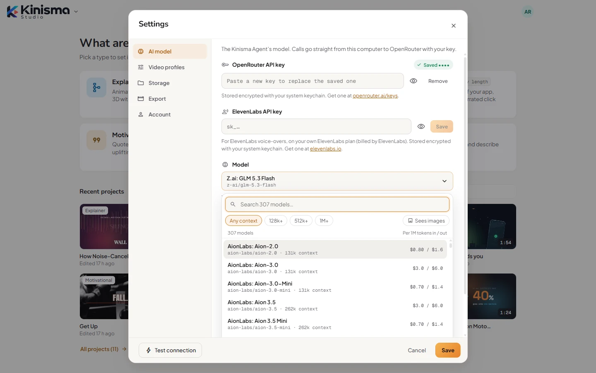Open the openrouter.ai/keys link
596x373 pixels.
point(375,96)
